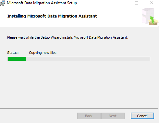Click the 'Installing Microsoft Data Migration Assistant' heading
Image resolution: width=159 pixels, height=123 pixels.
(x=52, y=16)
